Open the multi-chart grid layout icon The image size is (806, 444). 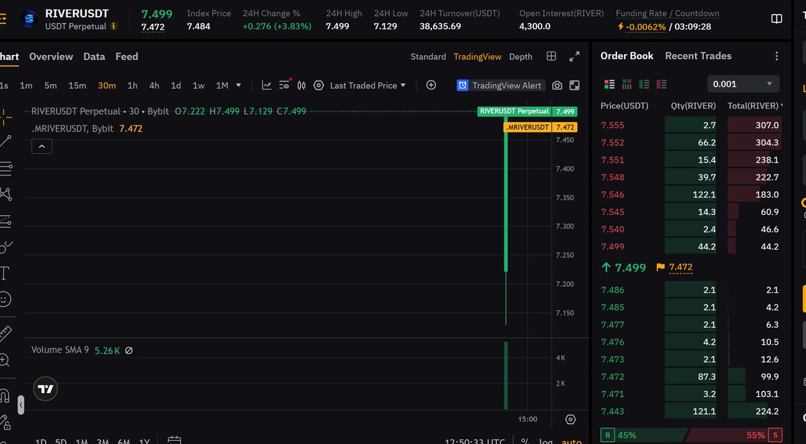coord(551,56)
